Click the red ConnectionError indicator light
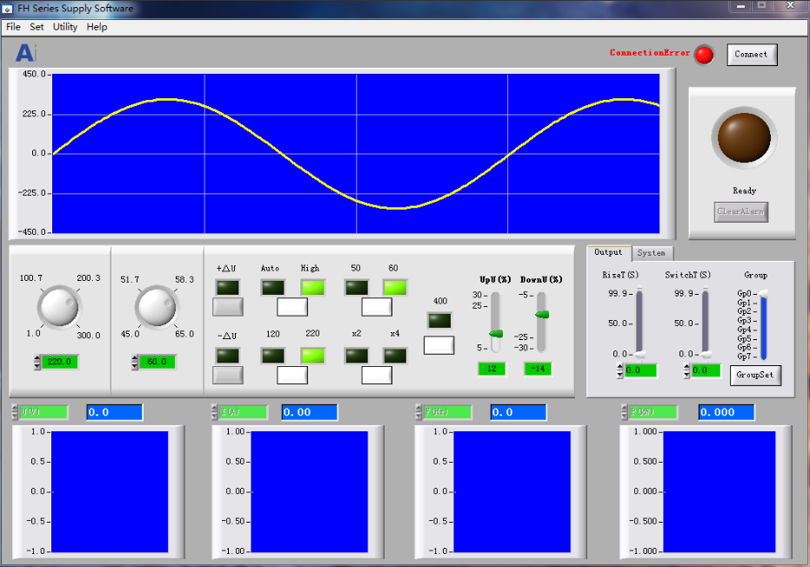810x567 pixels. tap(704, 55)
